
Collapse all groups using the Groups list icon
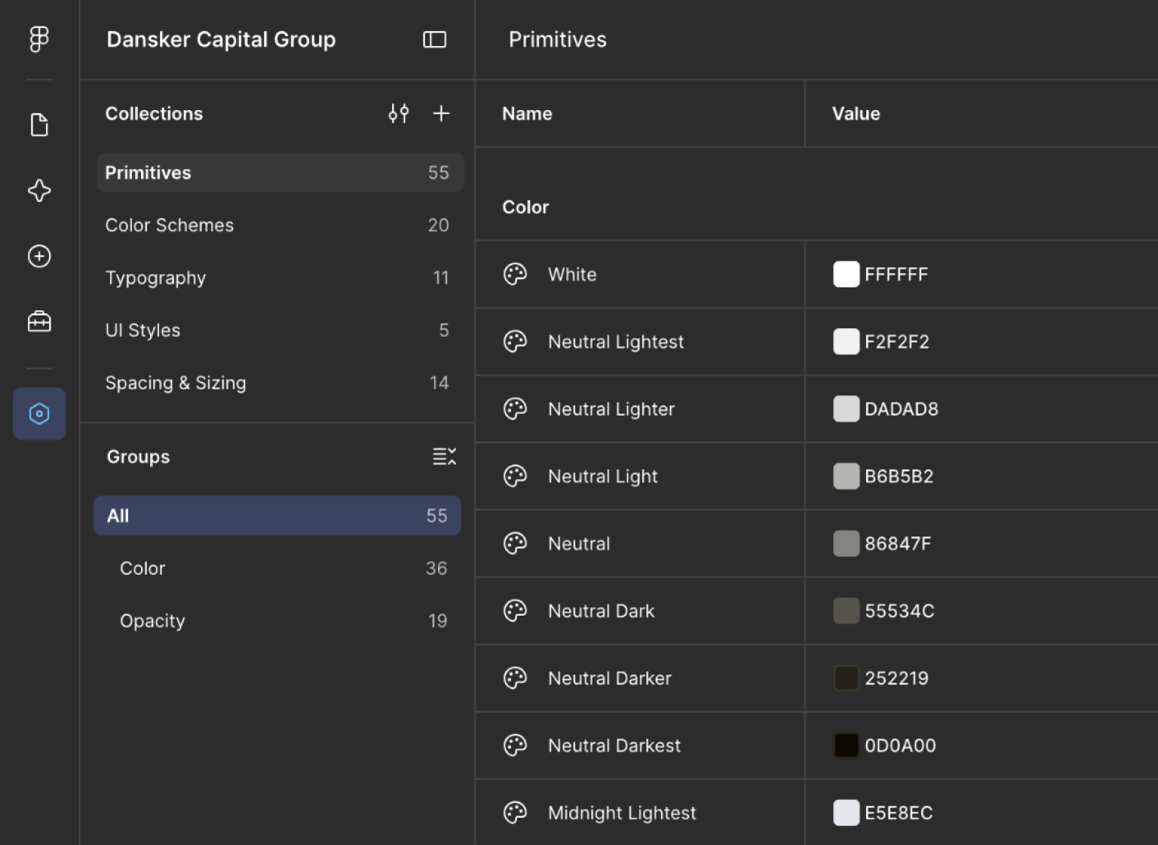tap(444, 456)
